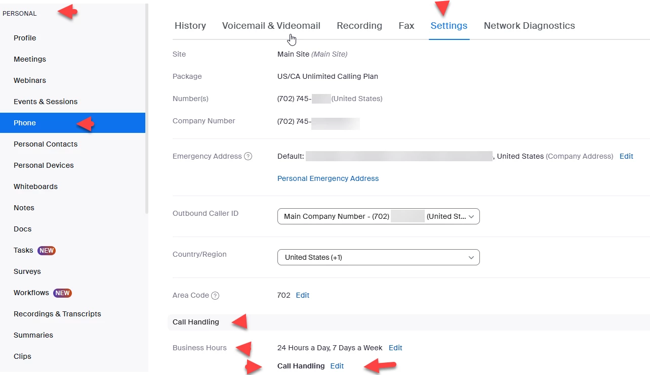Open the Fax tab
The height and width of the screenshot is (375, 650).
coord(407,26)
